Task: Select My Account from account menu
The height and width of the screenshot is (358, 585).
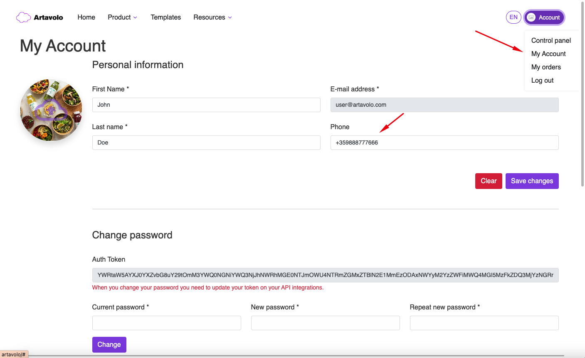Action: (548, 54)
